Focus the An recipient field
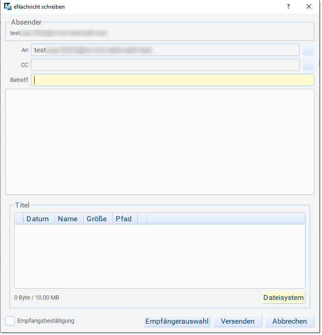This screenshot has width=322, height=335. coord(165,50)
